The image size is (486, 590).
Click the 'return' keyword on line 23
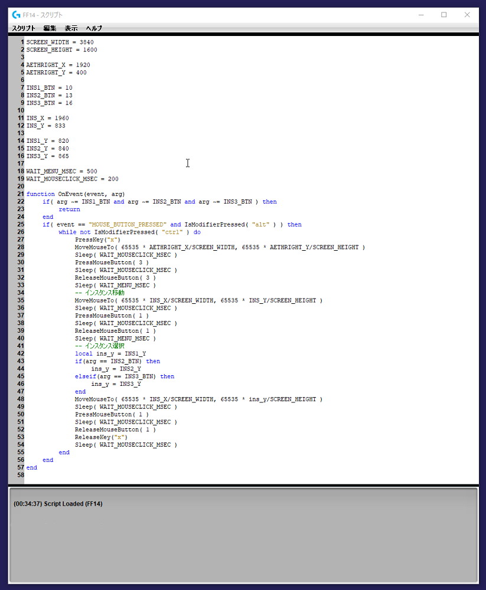point(69,209)
